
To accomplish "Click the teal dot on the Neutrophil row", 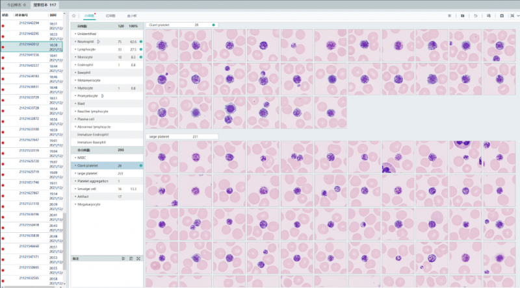I will tap(141, 42).
